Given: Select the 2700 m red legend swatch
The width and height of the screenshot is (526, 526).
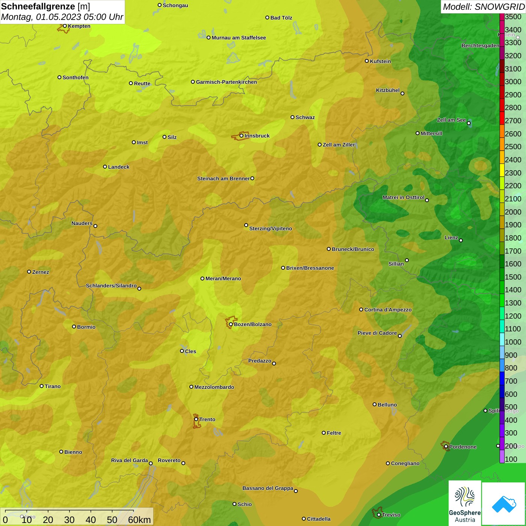Looking at the screenshot, I should [502, 118].
